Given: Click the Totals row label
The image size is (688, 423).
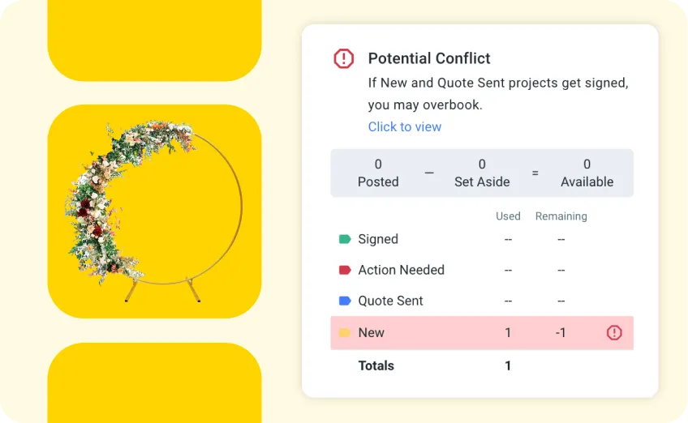Looking at the screenshot, I should click(x=376, y=365).
